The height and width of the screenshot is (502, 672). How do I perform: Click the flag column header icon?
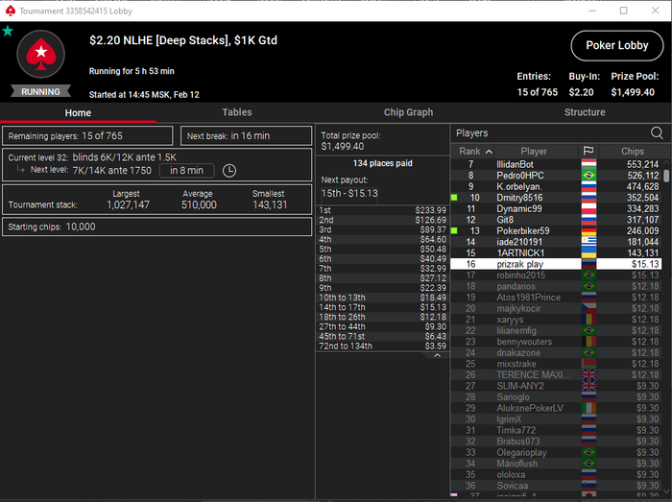coord(588,151)
